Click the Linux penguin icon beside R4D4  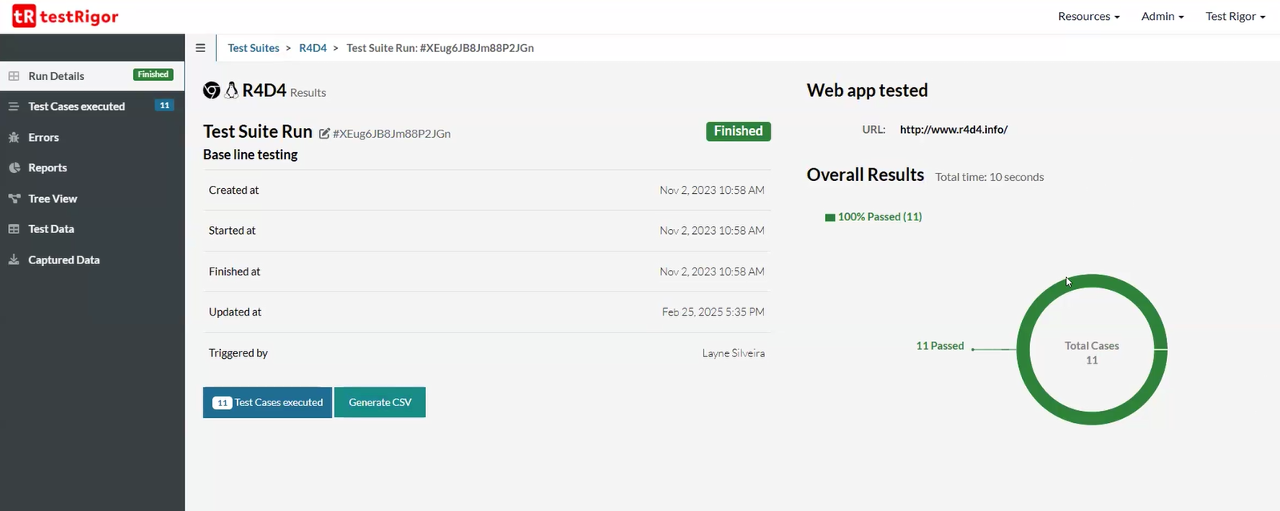[231, 91]
